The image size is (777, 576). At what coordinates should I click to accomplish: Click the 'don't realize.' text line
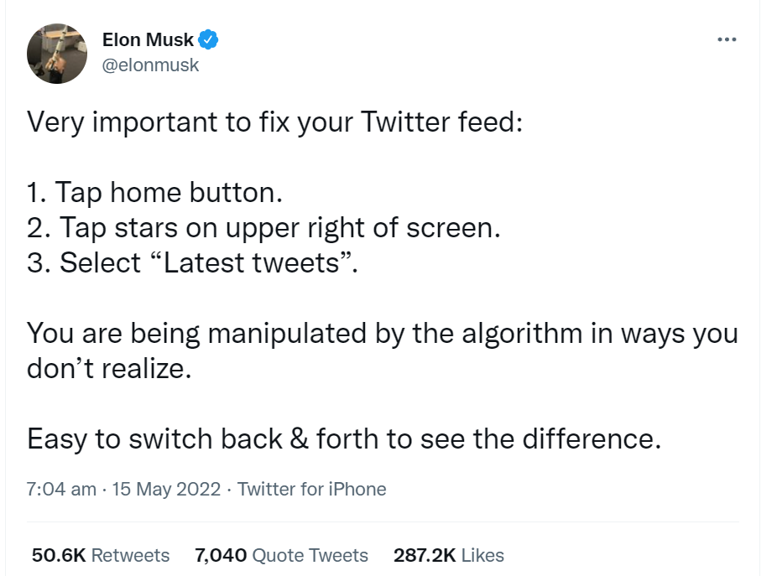pyautogui.click(x=109, y=368)
